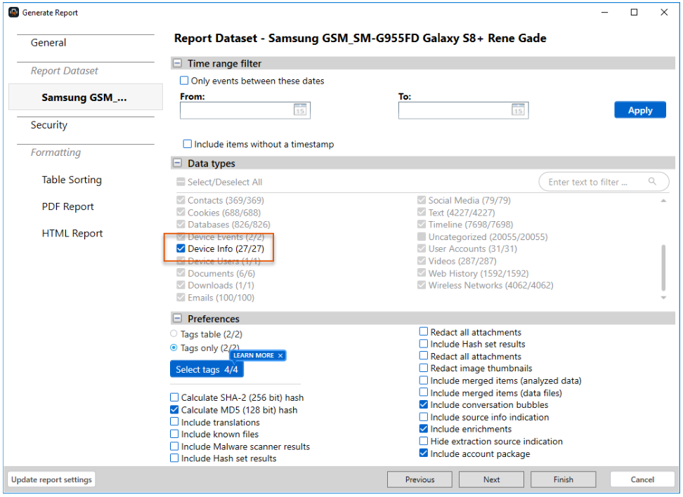Go back with the Previous button
The width and height of the screenshot is (683, 497).
pos(419,479)
